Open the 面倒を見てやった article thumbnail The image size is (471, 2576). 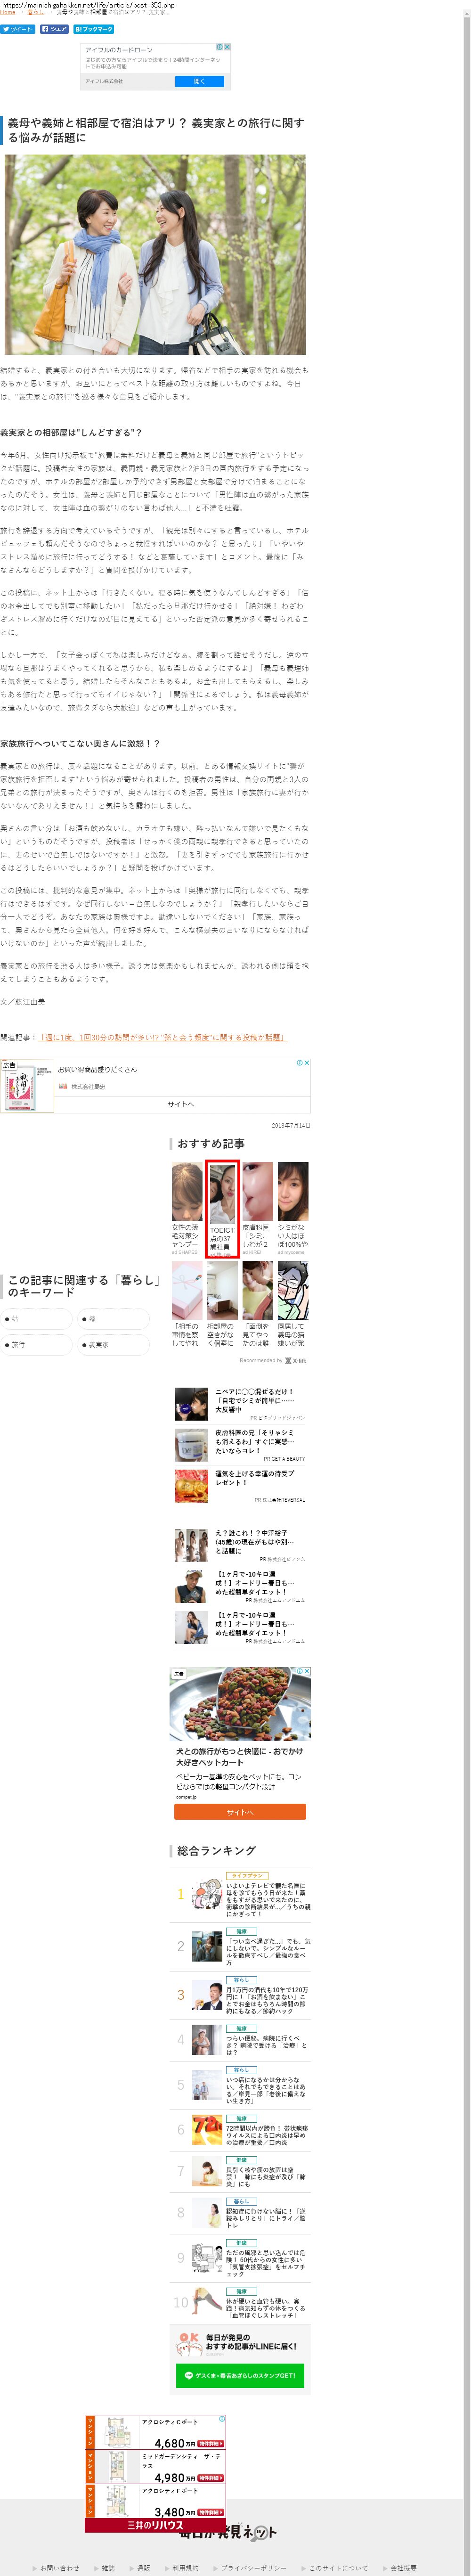257,1290
